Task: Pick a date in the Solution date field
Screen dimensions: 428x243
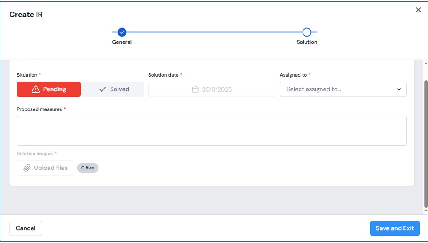Action: click(x=216, y=89)
